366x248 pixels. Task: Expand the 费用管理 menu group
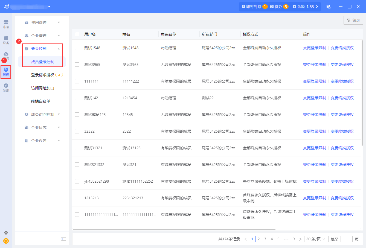(x=59, y=22)
